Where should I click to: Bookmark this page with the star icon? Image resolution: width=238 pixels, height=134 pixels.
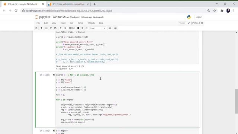[x=215, y=11]
